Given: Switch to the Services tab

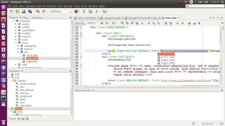Looking at the screenshot, I should (x=37, y=17).
